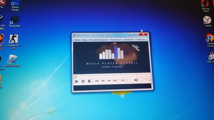The height and width of the screenshot is (120, 214).
Task: Click the MPC-HC title bar app icon
Action: click(75, 36)
